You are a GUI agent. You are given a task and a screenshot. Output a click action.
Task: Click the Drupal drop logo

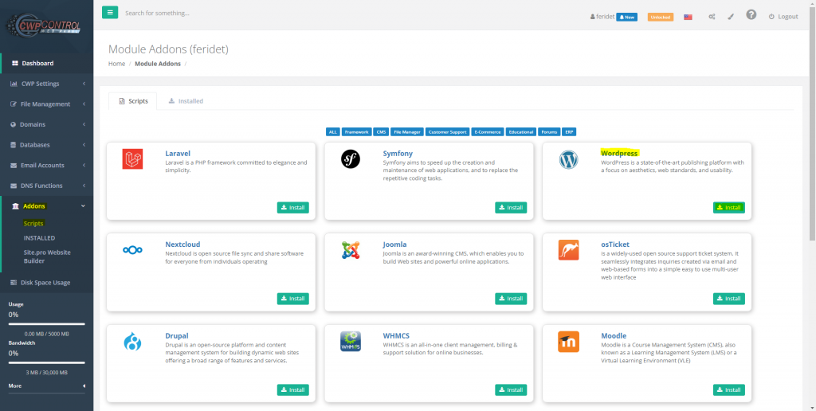pyautogui.click(x=132, y=342)
